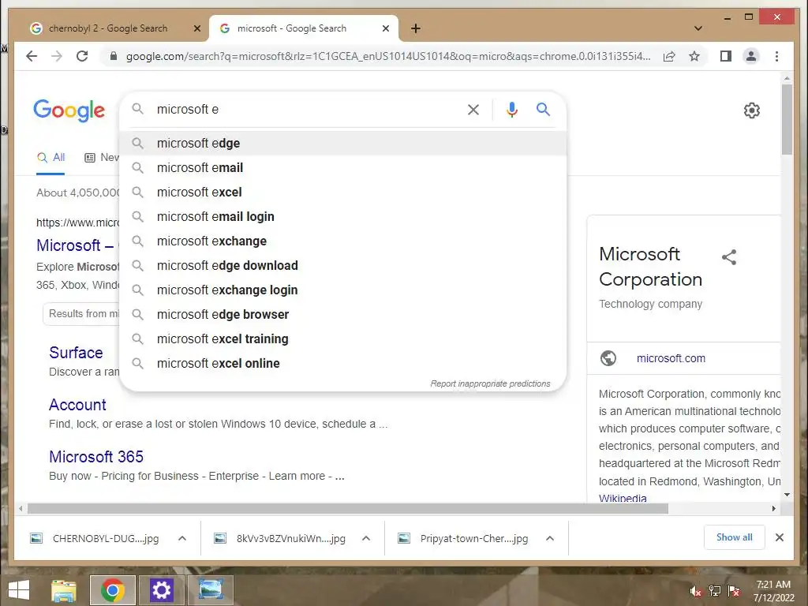Image resolution: width=808 pixels, height=606 pixels.
Task: Click the address bar URL
Action: (x=388, y=56)
